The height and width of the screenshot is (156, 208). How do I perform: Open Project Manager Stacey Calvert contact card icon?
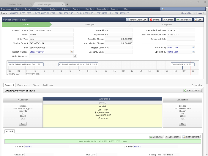pyautogui.click(x=72, y=52)
